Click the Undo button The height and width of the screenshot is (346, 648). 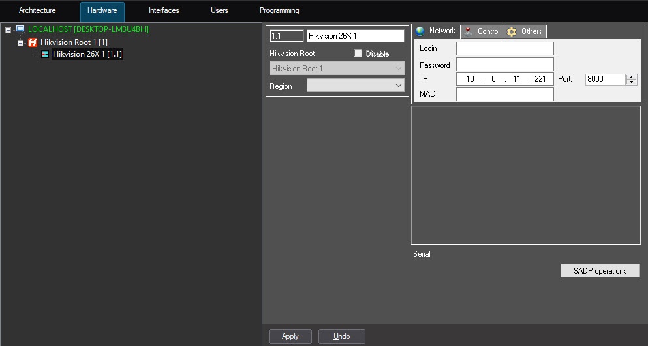tap(341, 336)
